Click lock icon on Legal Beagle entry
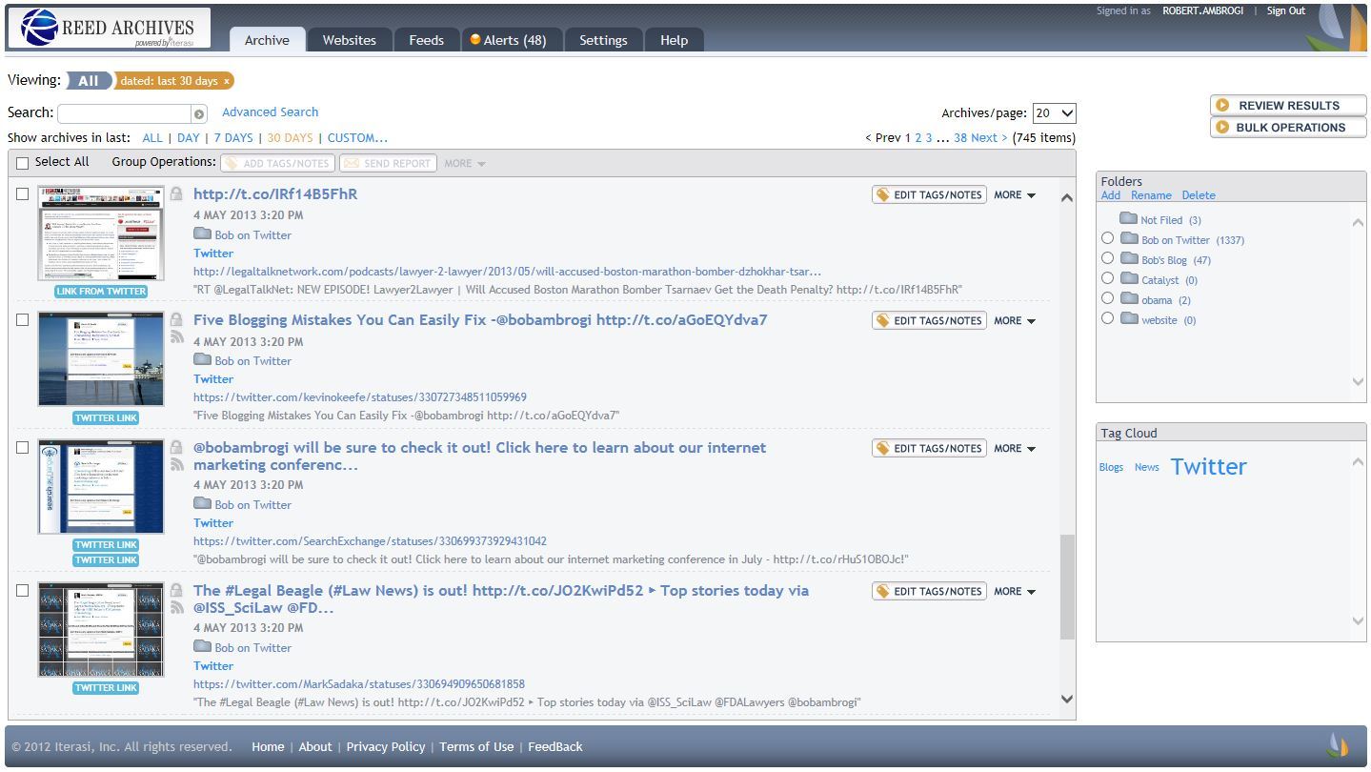The image size is (1371, 772). (176, 590)
